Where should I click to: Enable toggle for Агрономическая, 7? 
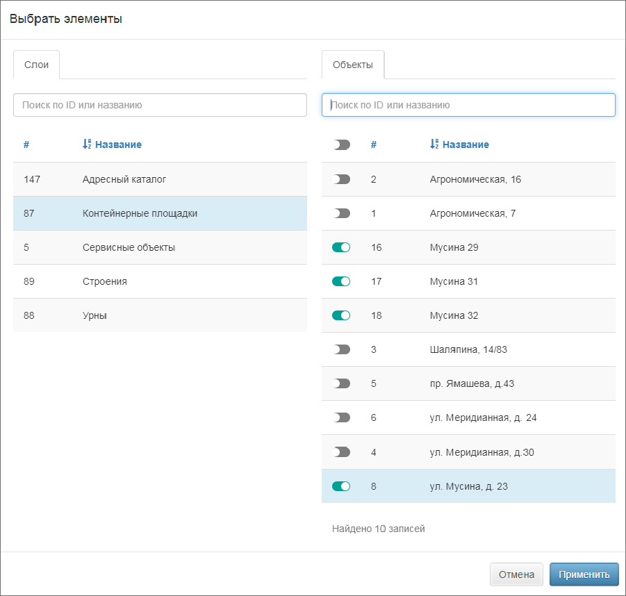[x=341, y=213]
